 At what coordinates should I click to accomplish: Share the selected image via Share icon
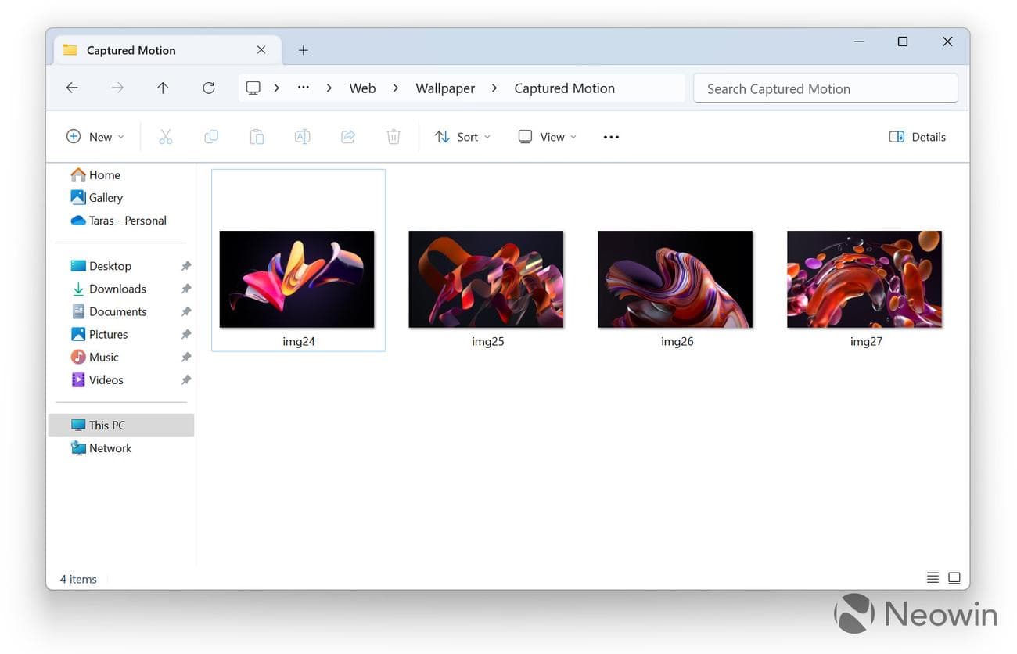(347, 136)
